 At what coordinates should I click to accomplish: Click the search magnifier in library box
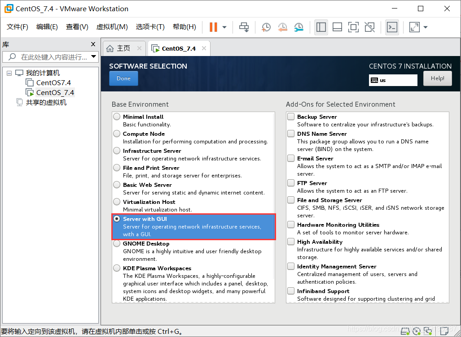(12, 56)
